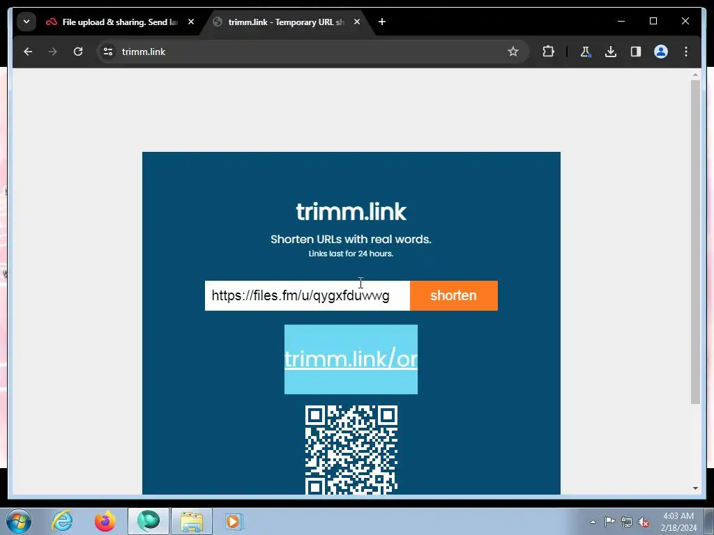Switch to File upload & sharing tab
The height and width of the screenshot is (535, 714).
pyautogui.click(x=120, y=22)
